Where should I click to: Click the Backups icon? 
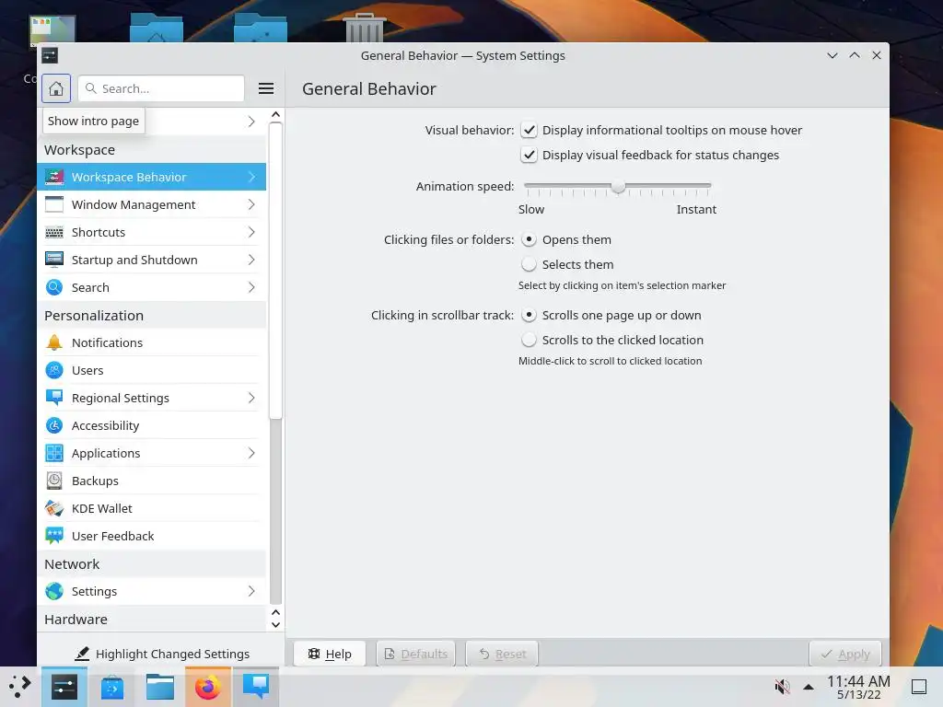(54, 481)
